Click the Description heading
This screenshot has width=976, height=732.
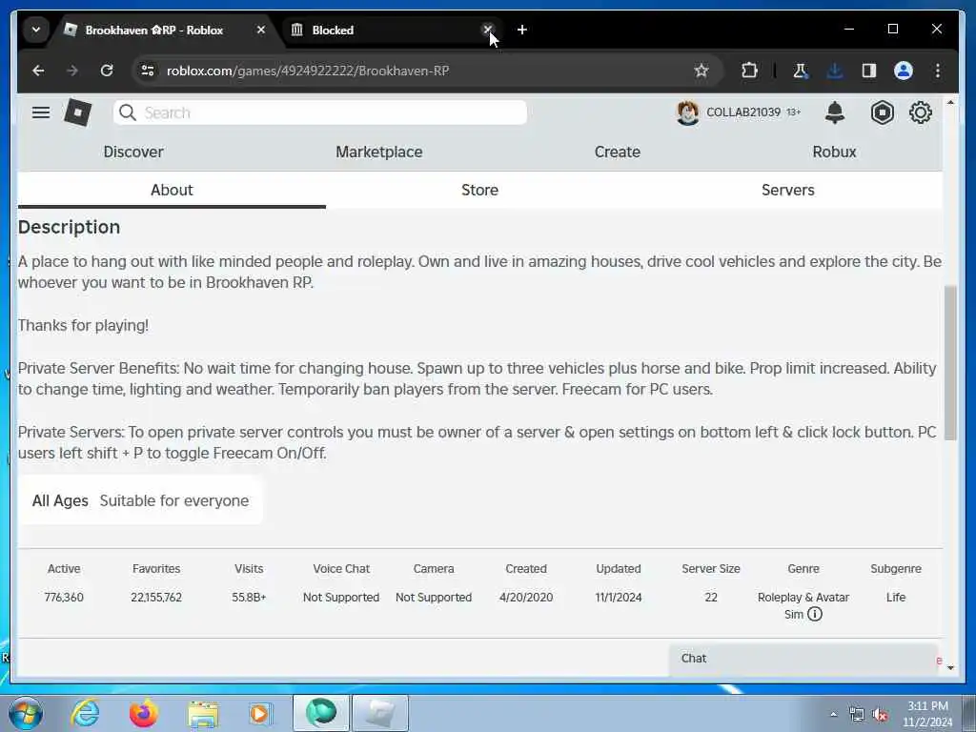[69, 227]
